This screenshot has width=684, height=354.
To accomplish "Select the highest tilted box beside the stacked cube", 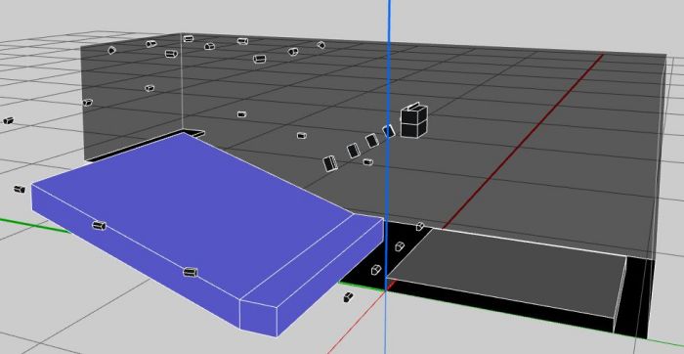I will pyautogui.click(x=389, y=131).
